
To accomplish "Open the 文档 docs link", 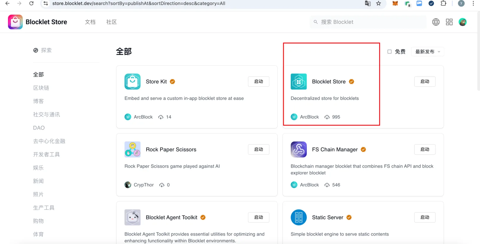I will pos(90,22).
